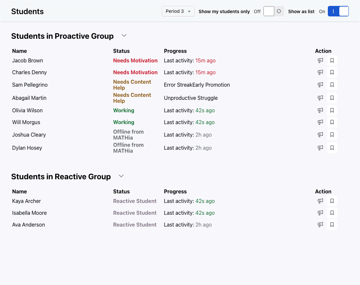Screen dimensions: 360x285
Task: Click megaphone icon for Will Morgus
Action: [320, 122]
